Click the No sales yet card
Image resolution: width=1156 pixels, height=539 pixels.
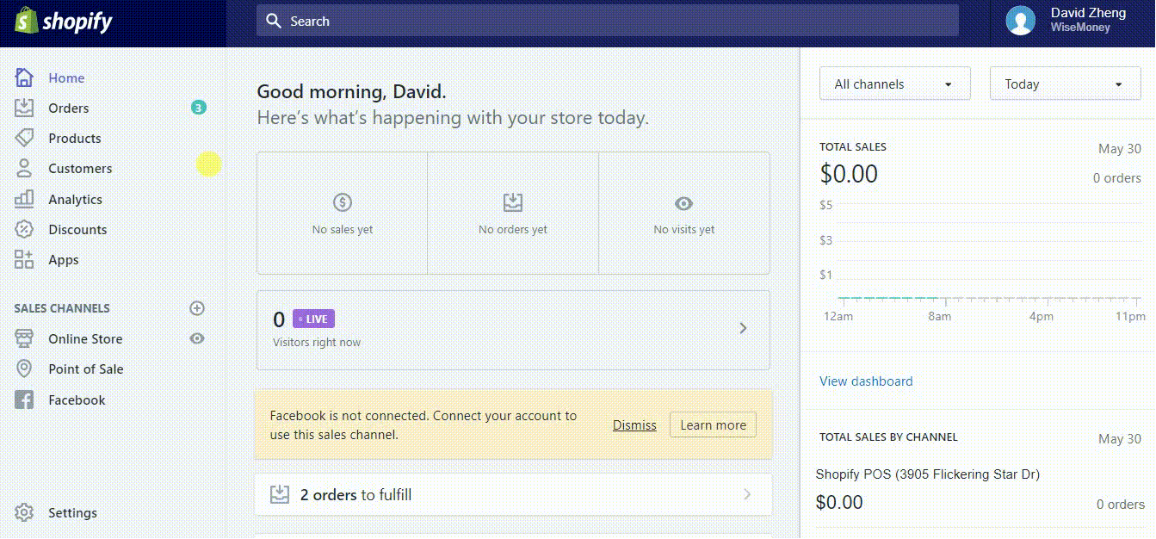point(343,214)
